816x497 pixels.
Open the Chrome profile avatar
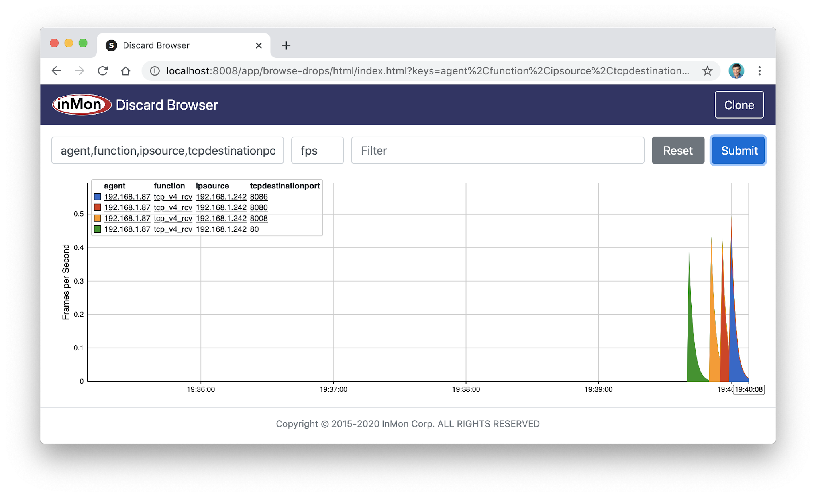736,71
